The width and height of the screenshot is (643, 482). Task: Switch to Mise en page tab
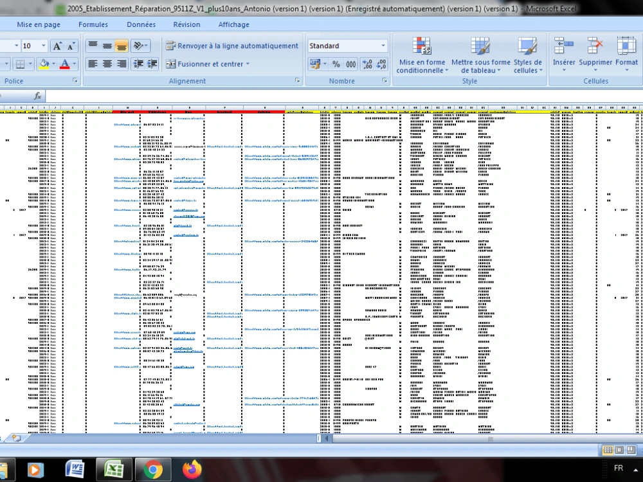click(x=39, y=24)
